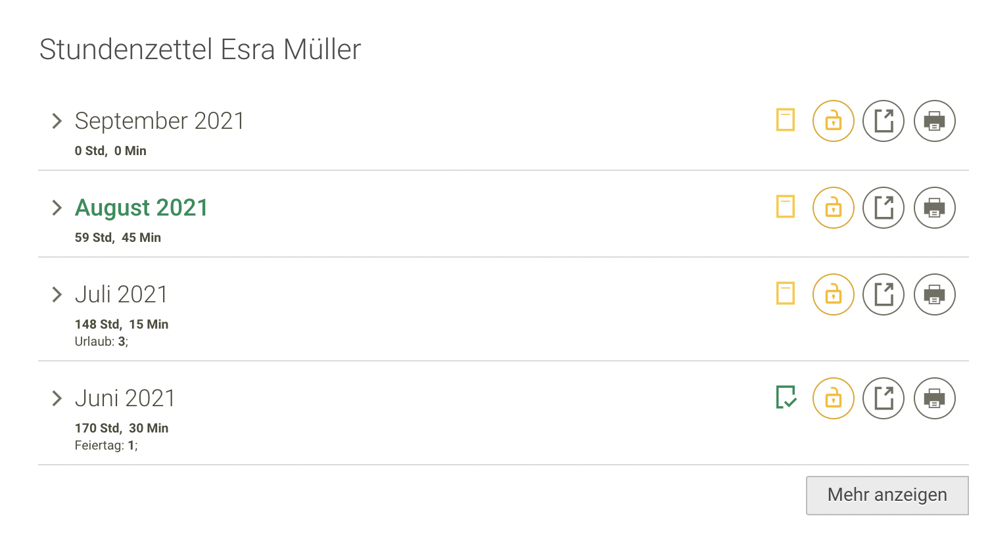Open export icon for Juli 2021
The width and height of the screenshot is (990, 560).
tap(884, 294)
